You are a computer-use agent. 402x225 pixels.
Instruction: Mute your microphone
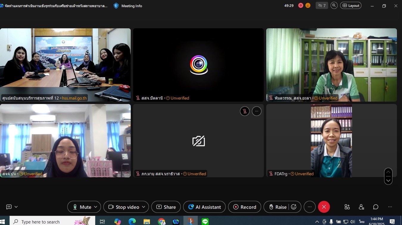82,207
